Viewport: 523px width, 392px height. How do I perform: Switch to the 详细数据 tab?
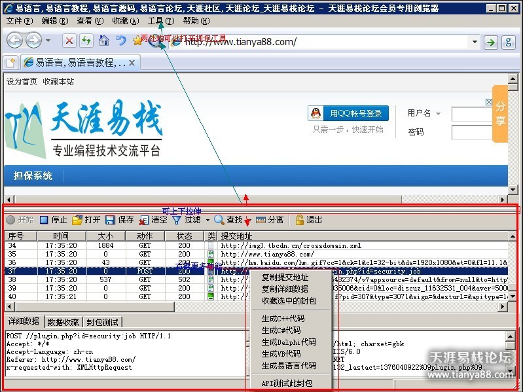(x=24, y=321)
